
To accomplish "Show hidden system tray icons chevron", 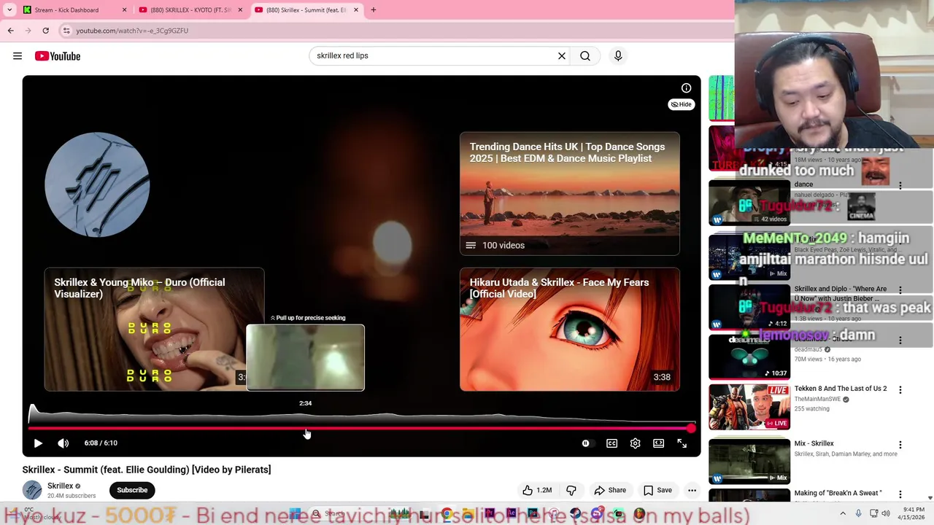I will [843, 513].
